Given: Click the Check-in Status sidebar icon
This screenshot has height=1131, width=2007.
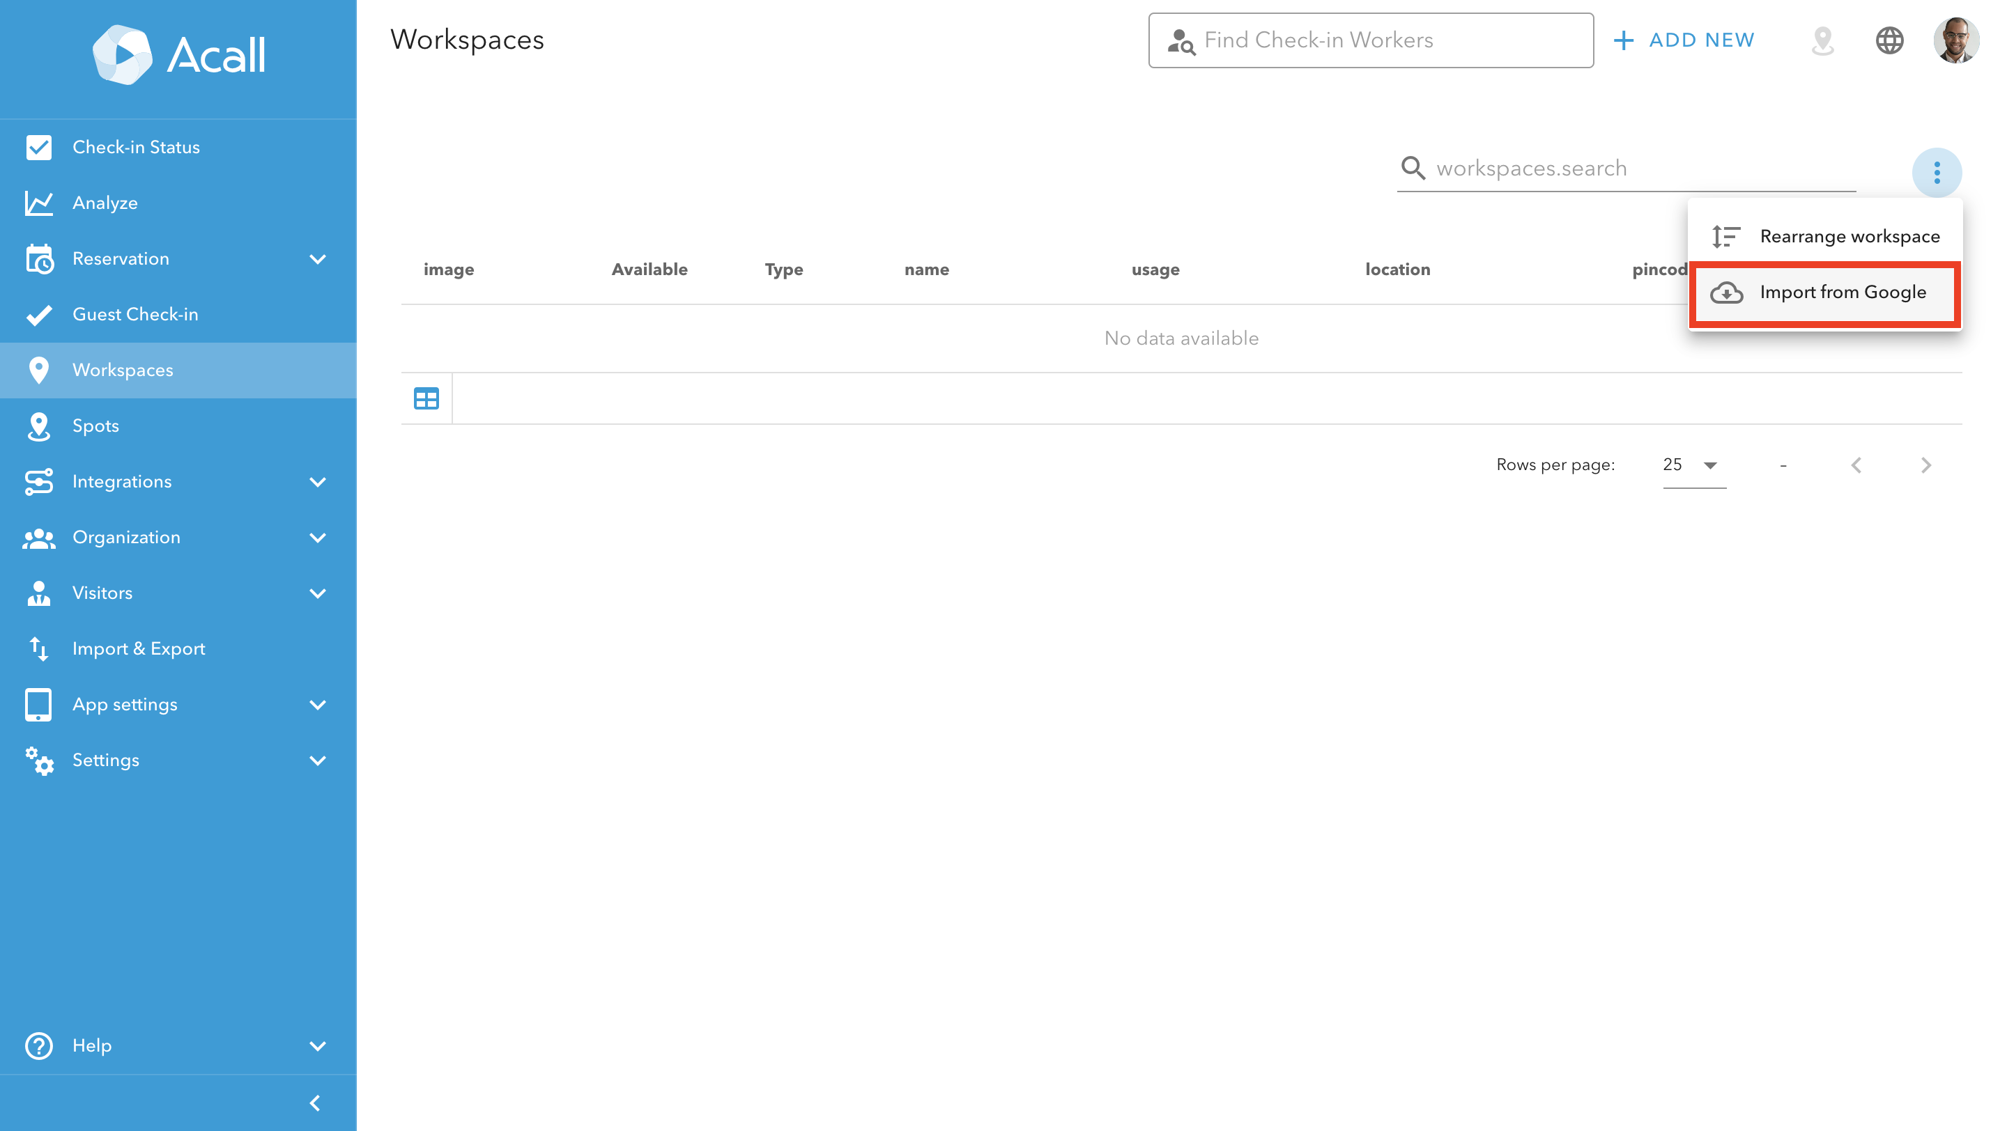Looking at the screenshot, I should click(x=39, y=147).
